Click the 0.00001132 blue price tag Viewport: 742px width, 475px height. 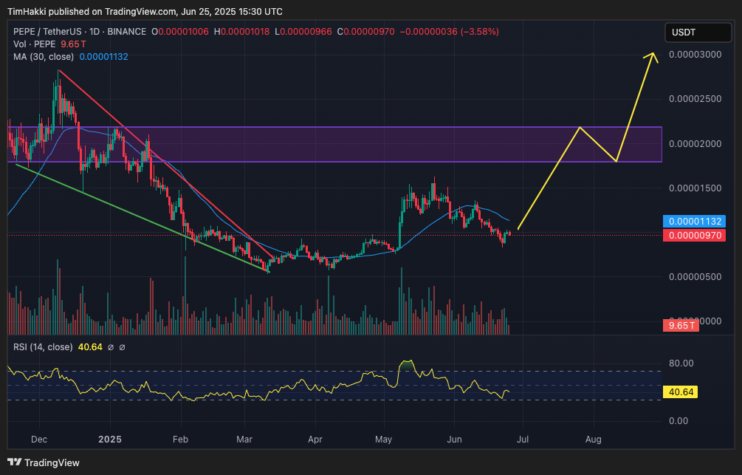[x=694, y=221]
